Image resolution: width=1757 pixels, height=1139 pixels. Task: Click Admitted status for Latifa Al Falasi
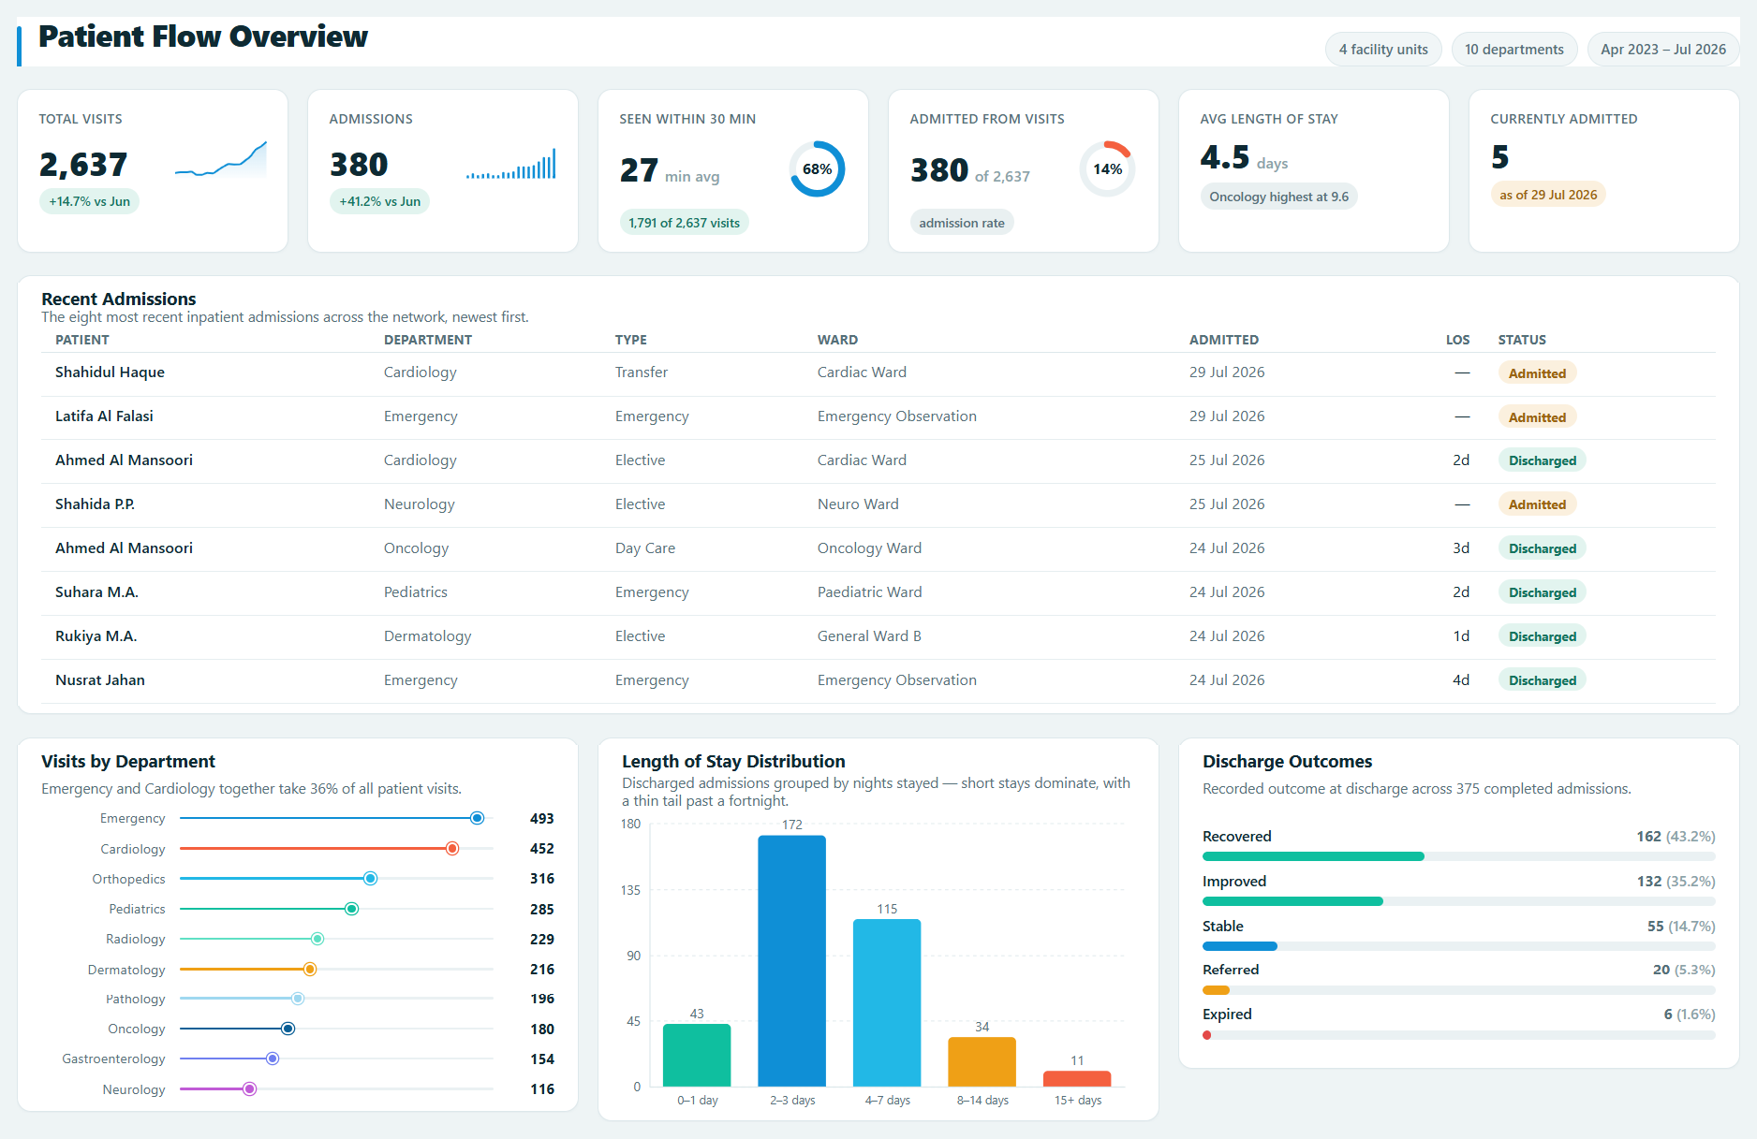[1537, 417]
